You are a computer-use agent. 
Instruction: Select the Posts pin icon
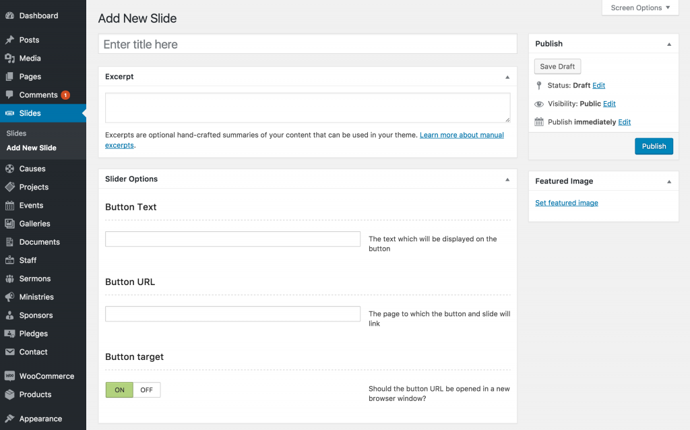click(8, 40)
